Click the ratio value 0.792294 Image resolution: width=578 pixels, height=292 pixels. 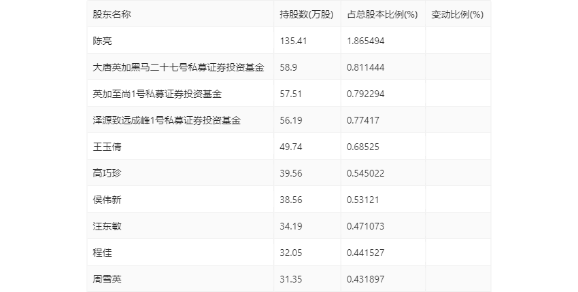(x=366, y=94)
